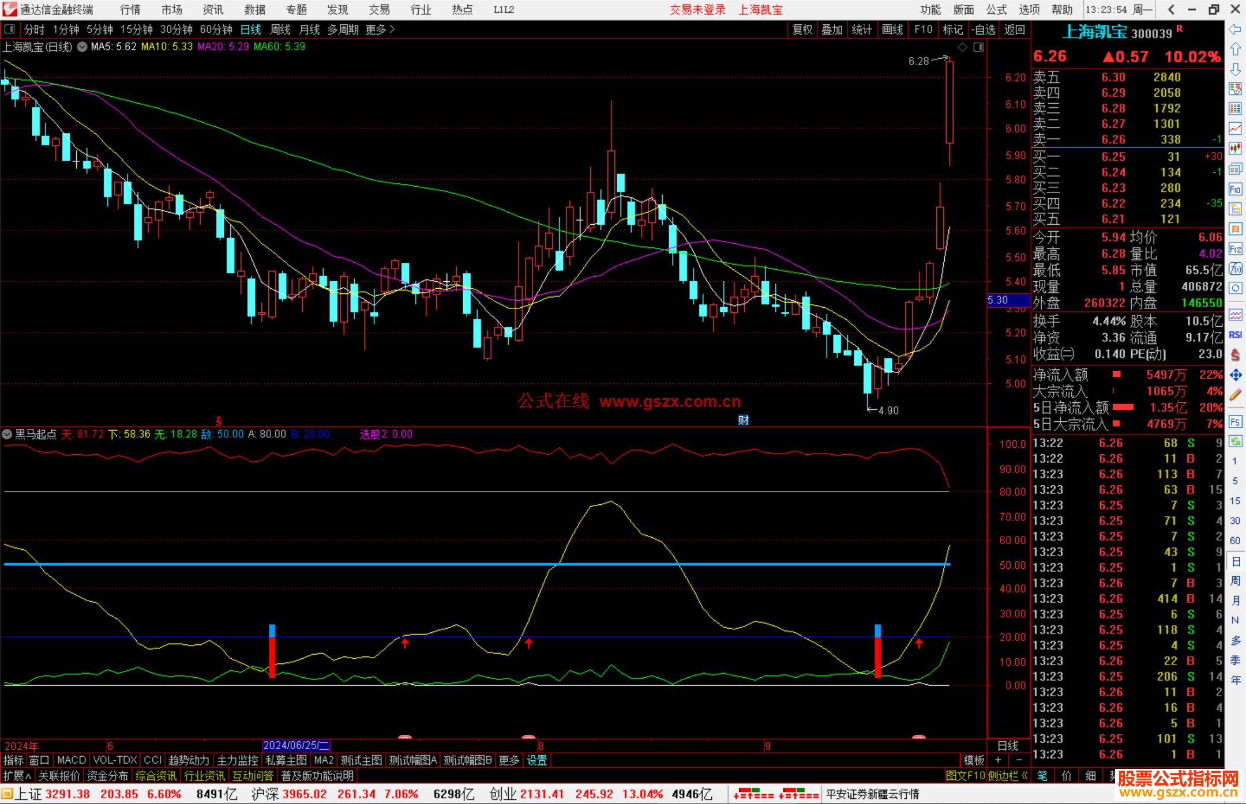The width and height of the screenshot is (1246, 804).
Task: Switch to 周 weekly period in sidebar
Action: (1235, 581)
